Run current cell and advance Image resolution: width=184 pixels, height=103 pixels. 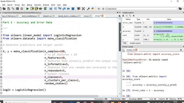click(x=37, y=9)
